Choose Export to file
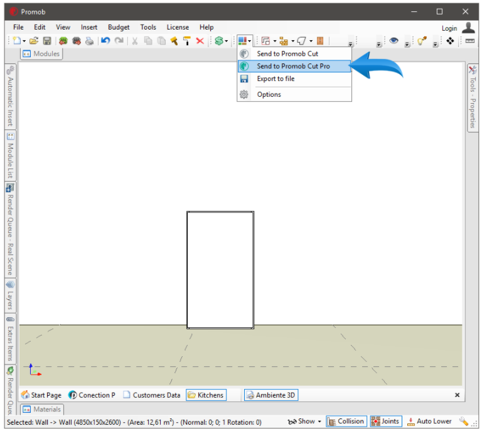The image size is (482, 431). (294, 79)
